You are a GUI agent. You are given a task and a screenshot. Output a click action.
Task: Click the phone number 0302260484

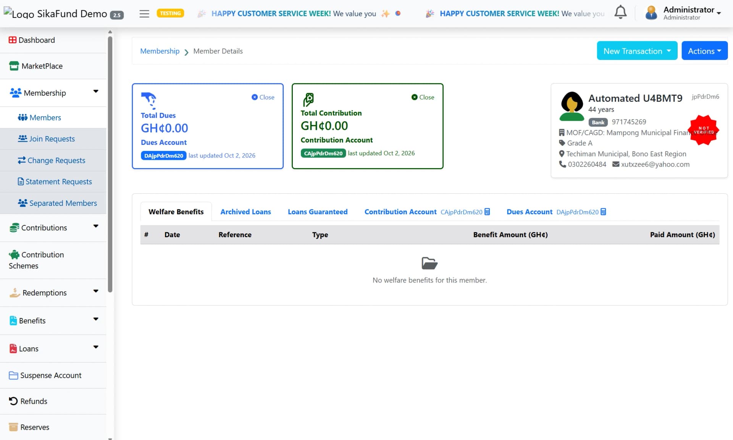[587, 164]
